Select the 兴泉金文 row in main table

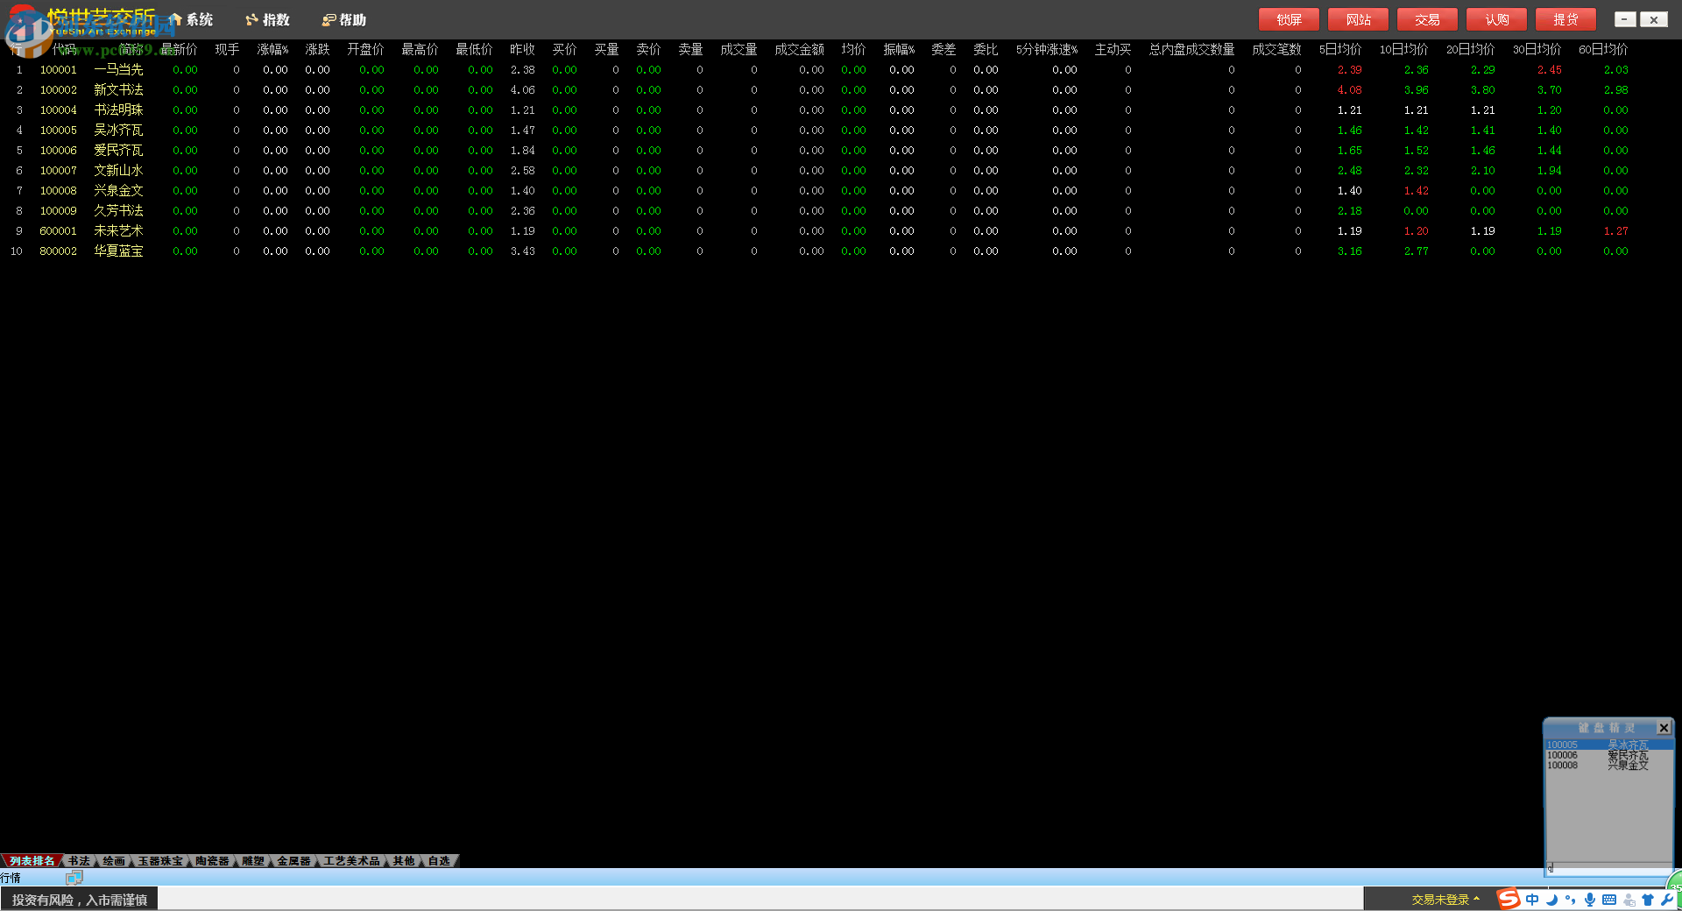(x=118, y=191)
